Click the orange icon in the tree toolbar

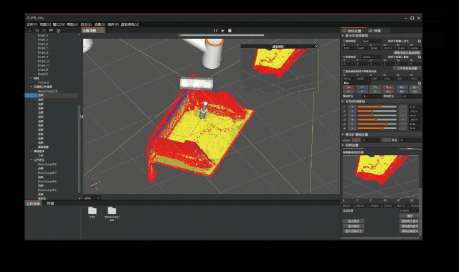click(x=58, y=30)
